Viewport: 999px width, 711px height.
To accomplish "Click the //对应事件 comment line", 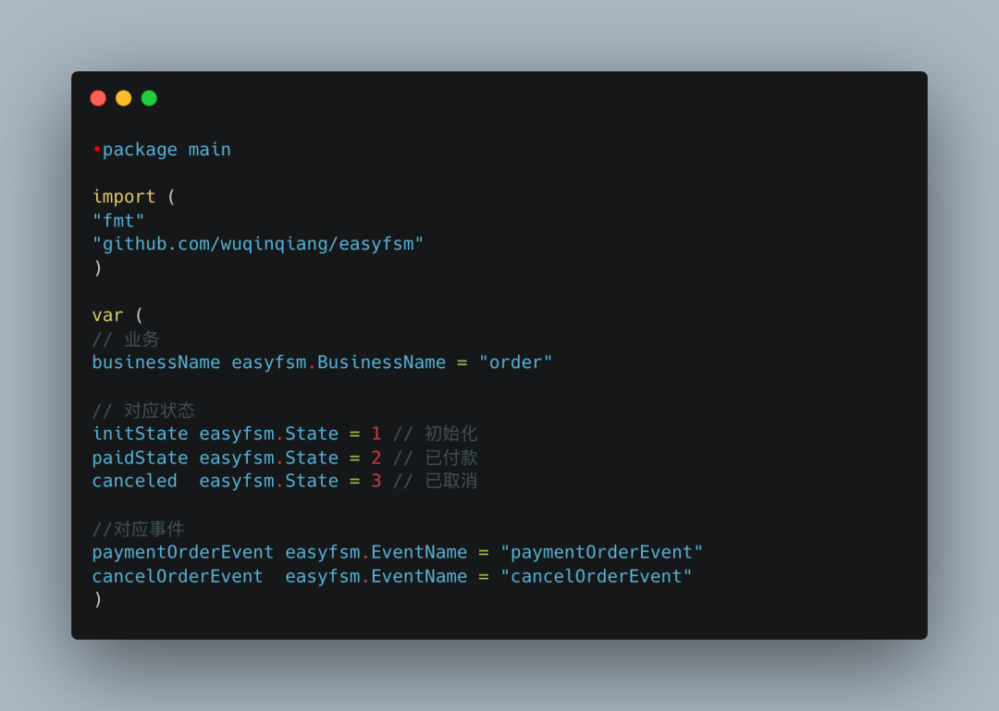I will [138, 529].
